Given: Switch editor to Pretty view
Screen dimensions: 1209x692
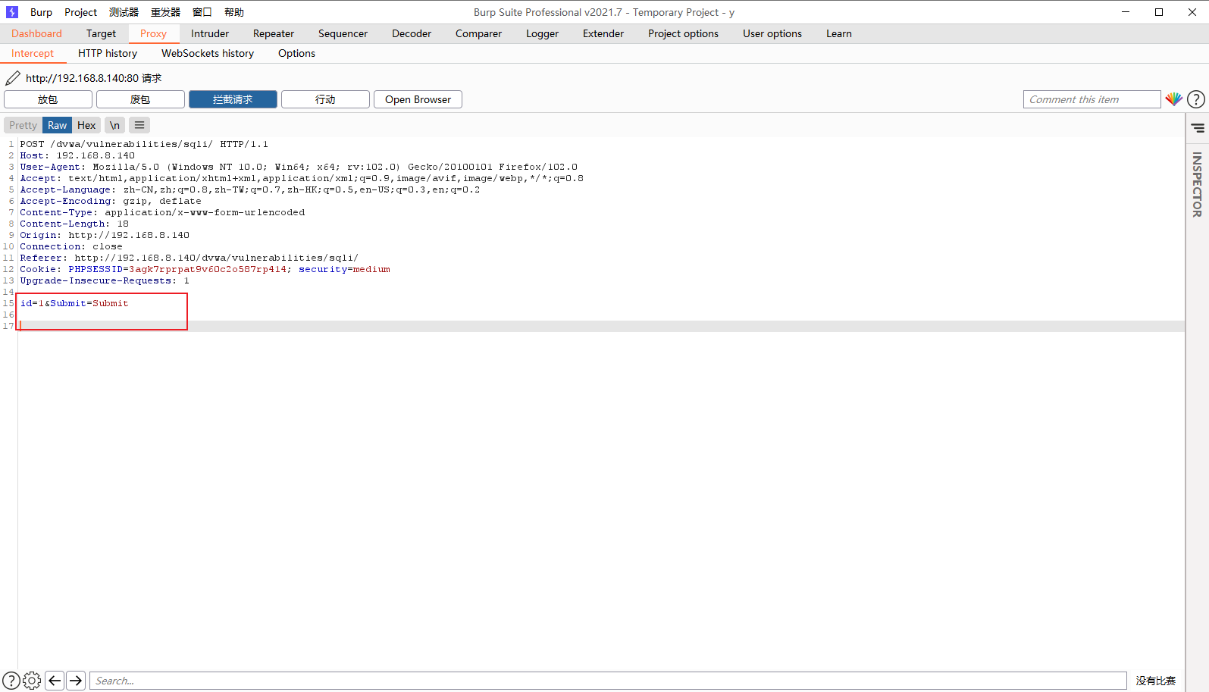Looking at the screenshot, I should click(23, 125).
